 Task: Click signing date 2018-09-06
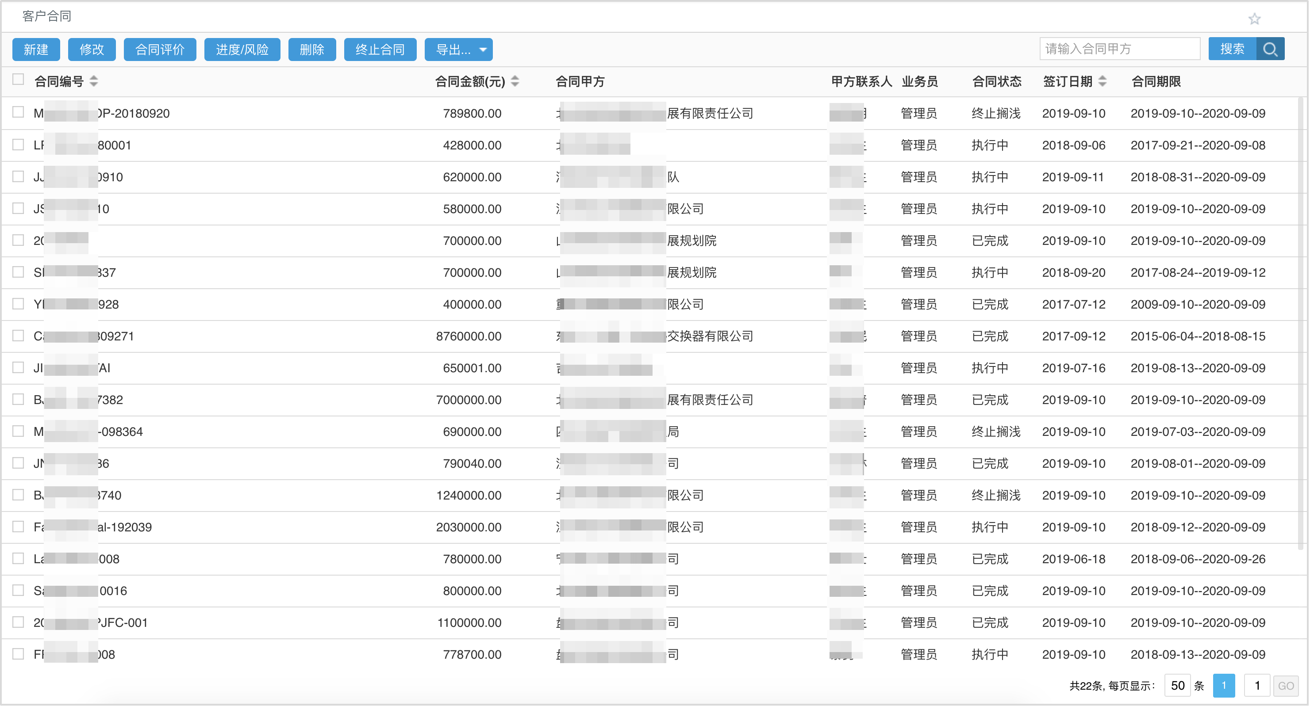[1074, 145]
